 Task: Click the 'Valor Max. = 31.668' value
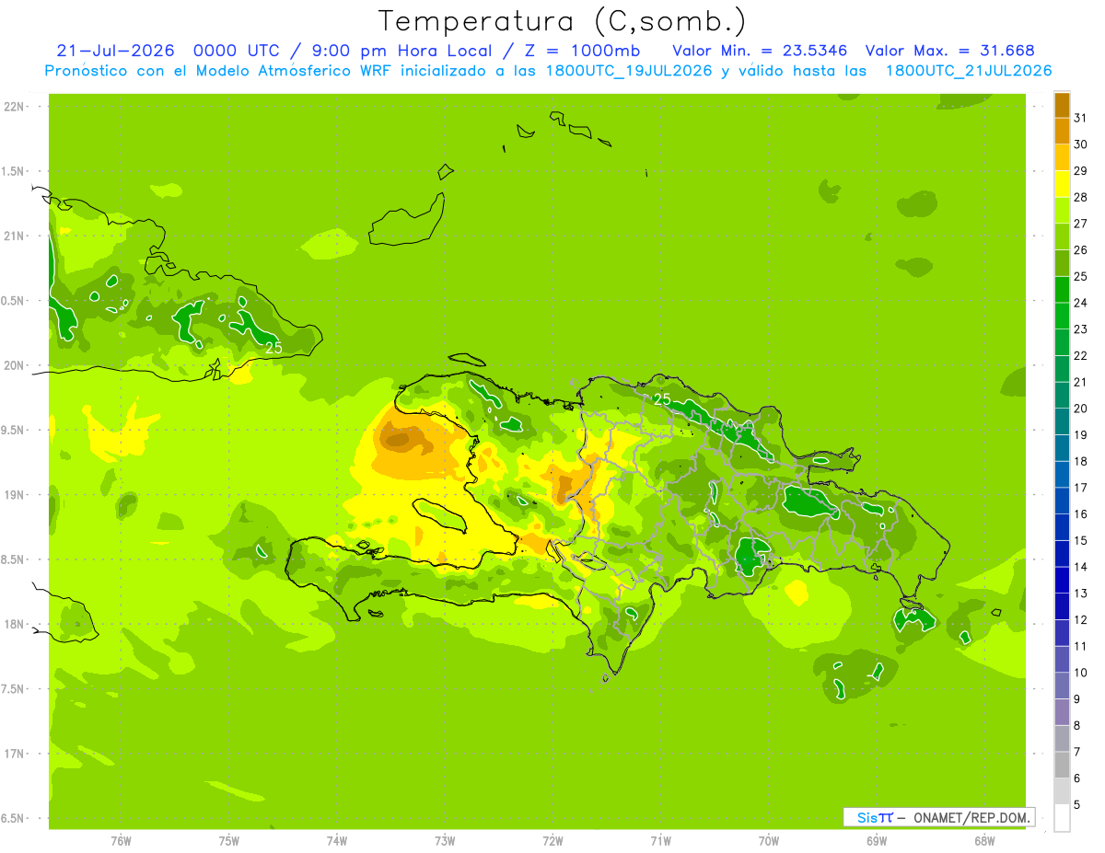click(950, 51)
